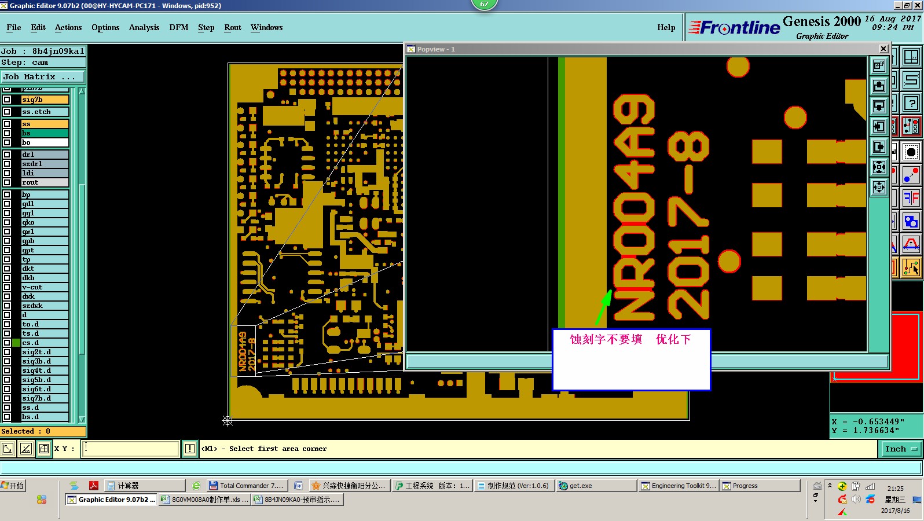Screen dimensions: 924x521
Task: Open the Edit menu
Action: pos(38,27)
